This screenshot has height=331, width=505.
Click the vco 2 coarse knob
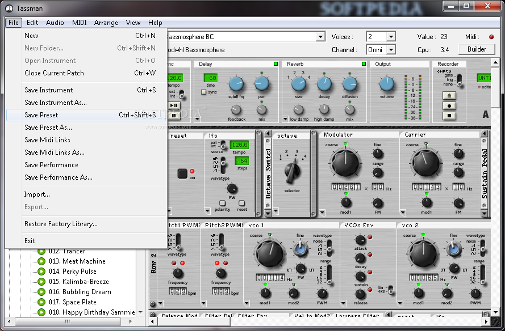point(423,254)
